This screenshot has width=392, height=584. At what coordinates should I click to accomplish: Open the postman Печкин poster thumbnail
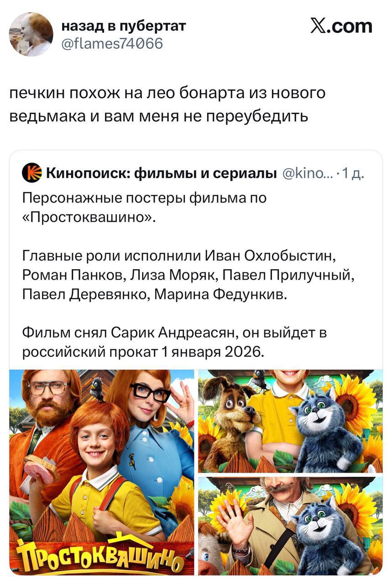[290, 526]
